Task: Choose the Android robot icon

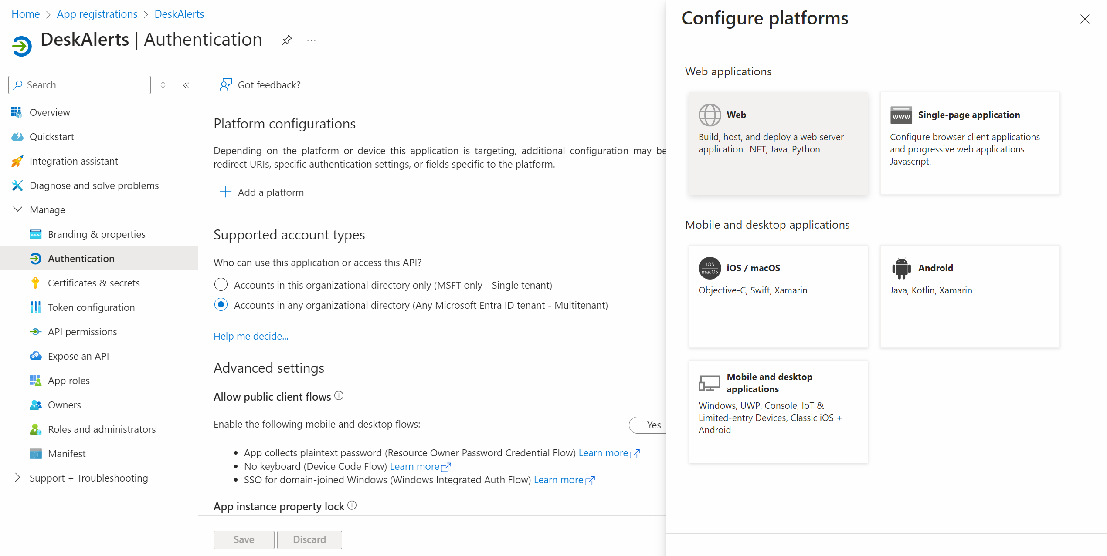Action: [x=901, y=268]
